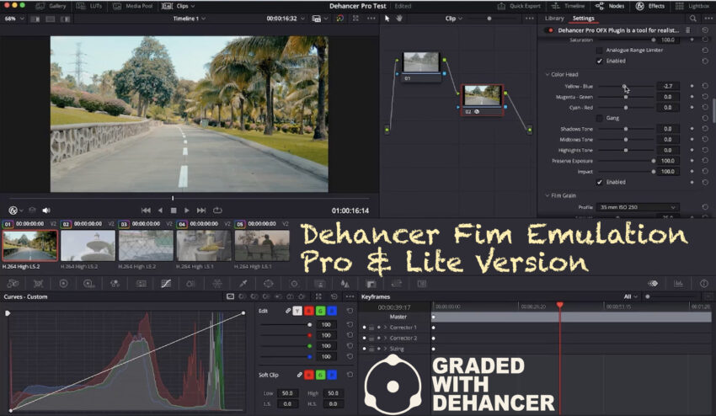Image resolution: width=716 pixels, height=416 pixels.
Task: Expand Corrector 1 keyframe track
Action: (x=386, y=328)
